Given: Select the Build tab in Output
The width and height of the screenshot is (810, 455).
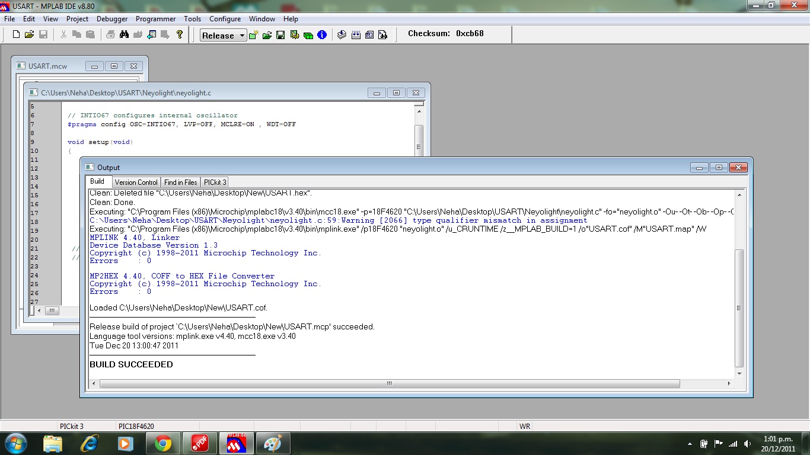Looking at the screenshot, I should (97, 181).
